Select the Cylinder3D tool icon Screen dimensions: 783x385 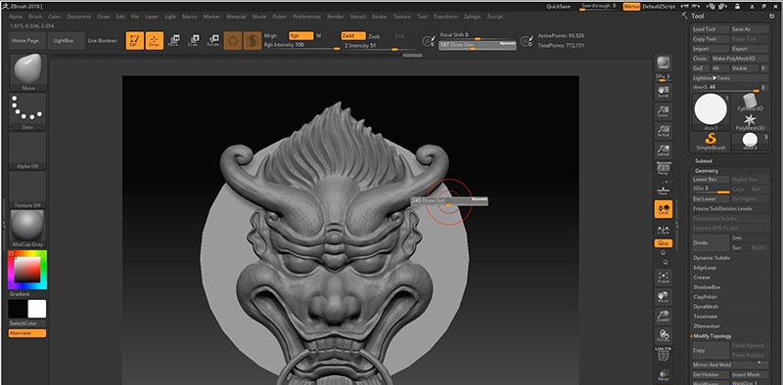750,103
